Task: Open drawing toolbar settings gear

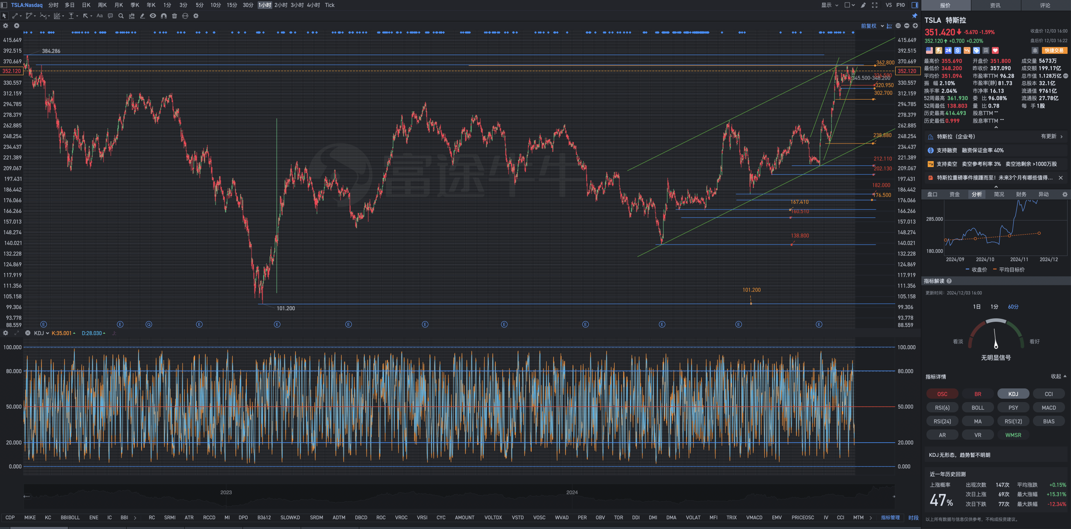Action: pos(196,16)
